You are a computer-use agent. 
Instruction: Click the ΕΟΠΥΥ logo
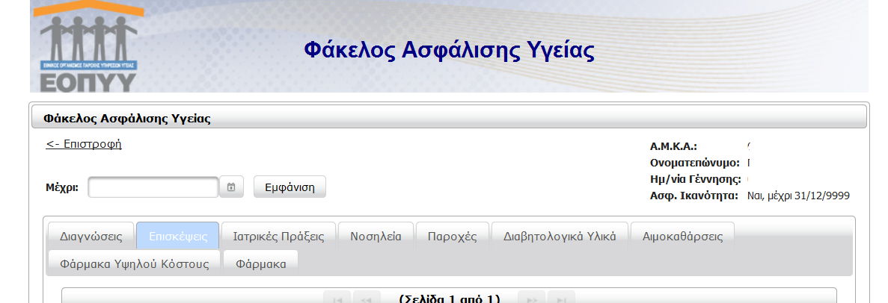[88, 46]
